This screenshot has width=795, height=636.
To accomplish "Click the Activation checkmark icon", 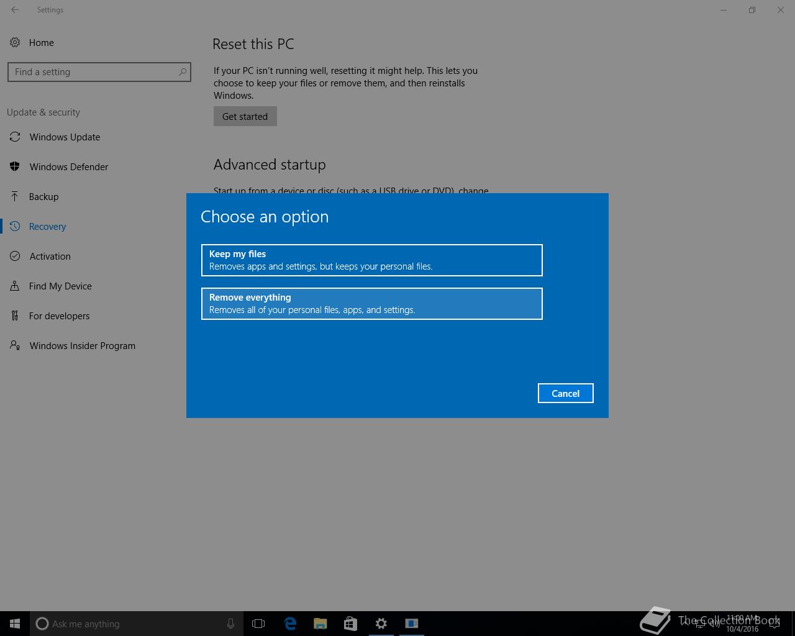I will (x=15, y=256).
